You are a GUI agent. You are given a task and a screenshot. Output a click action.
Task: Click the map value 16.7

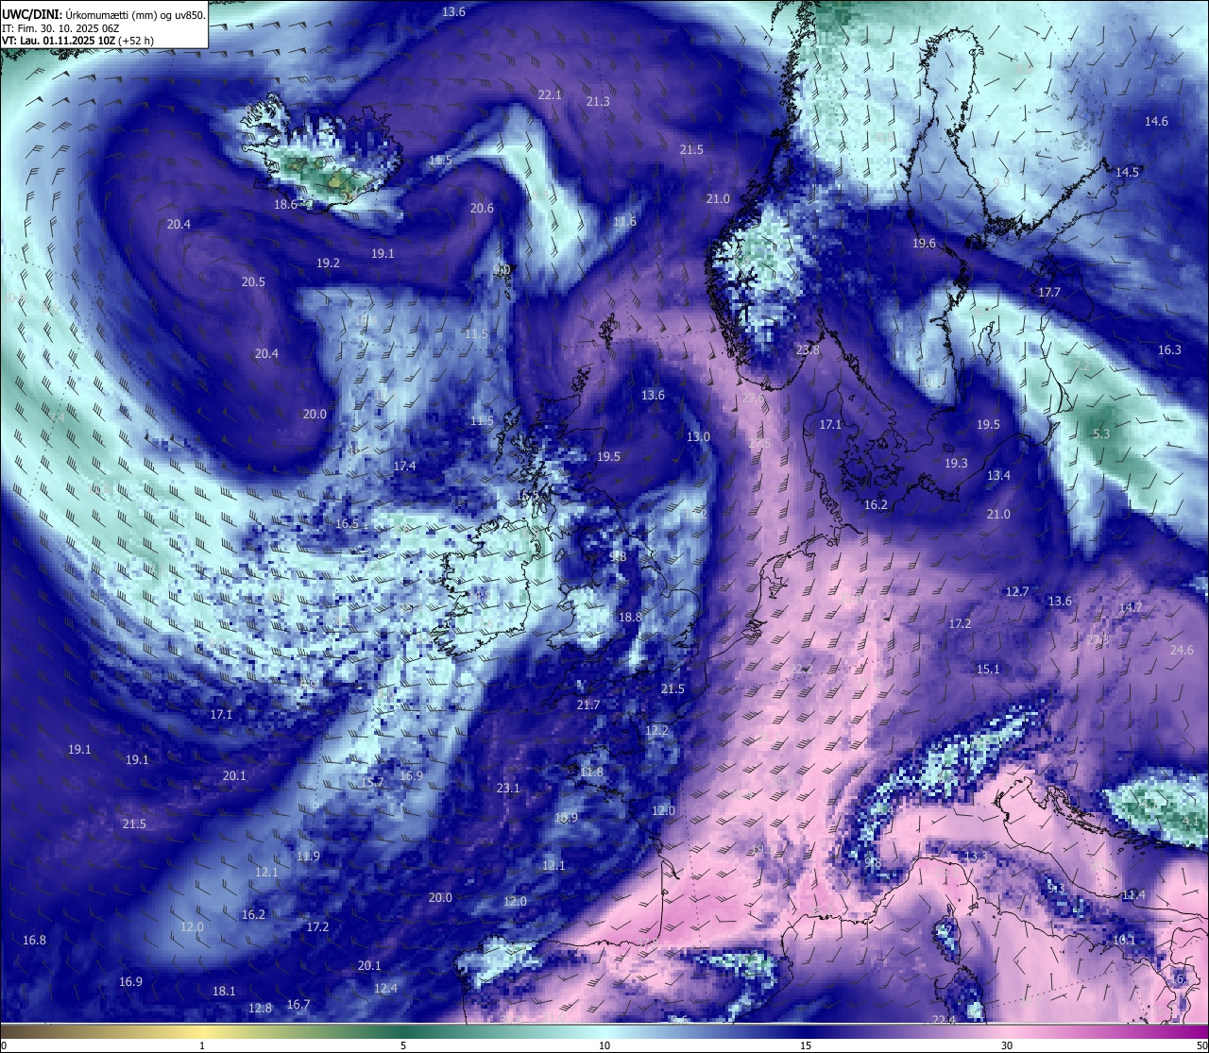tap(298, 1004)
